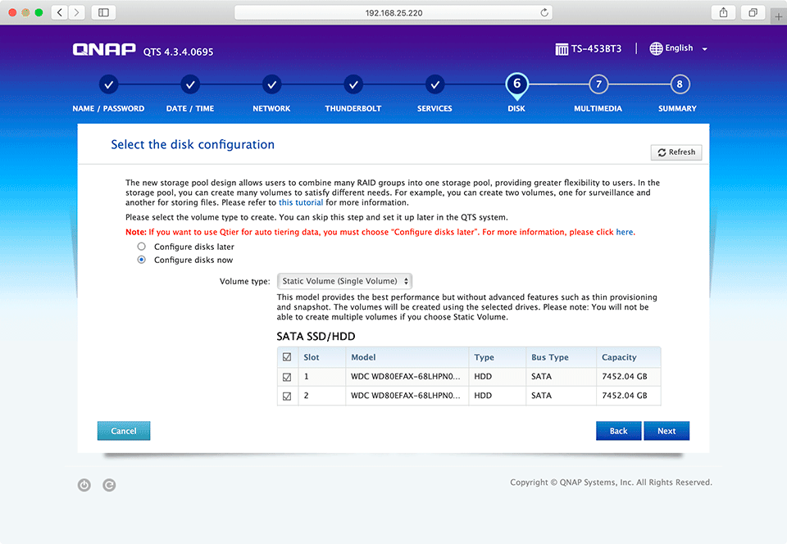Click 'Select the disk configuration' title
787x544 pixels.
click(x=193, y=144)
